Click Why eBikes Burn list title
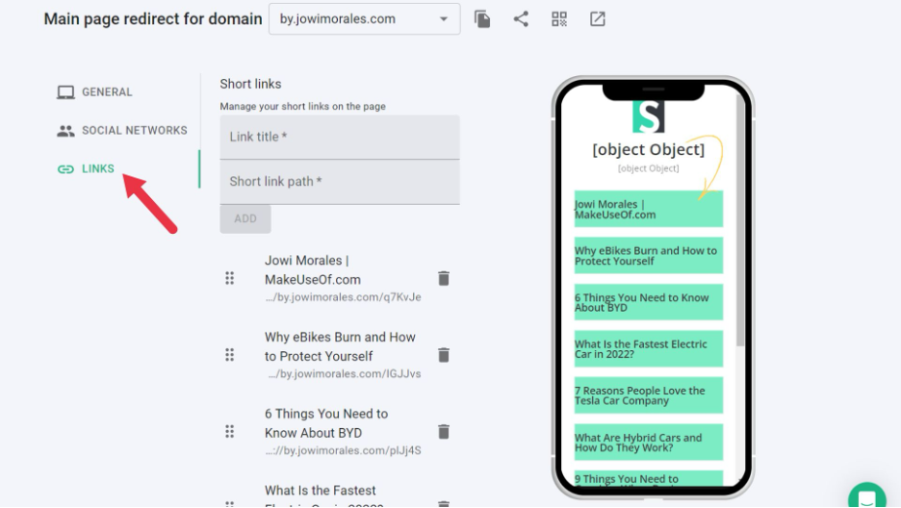This screenshot has height=508, width=901. [x=340, y=346]
